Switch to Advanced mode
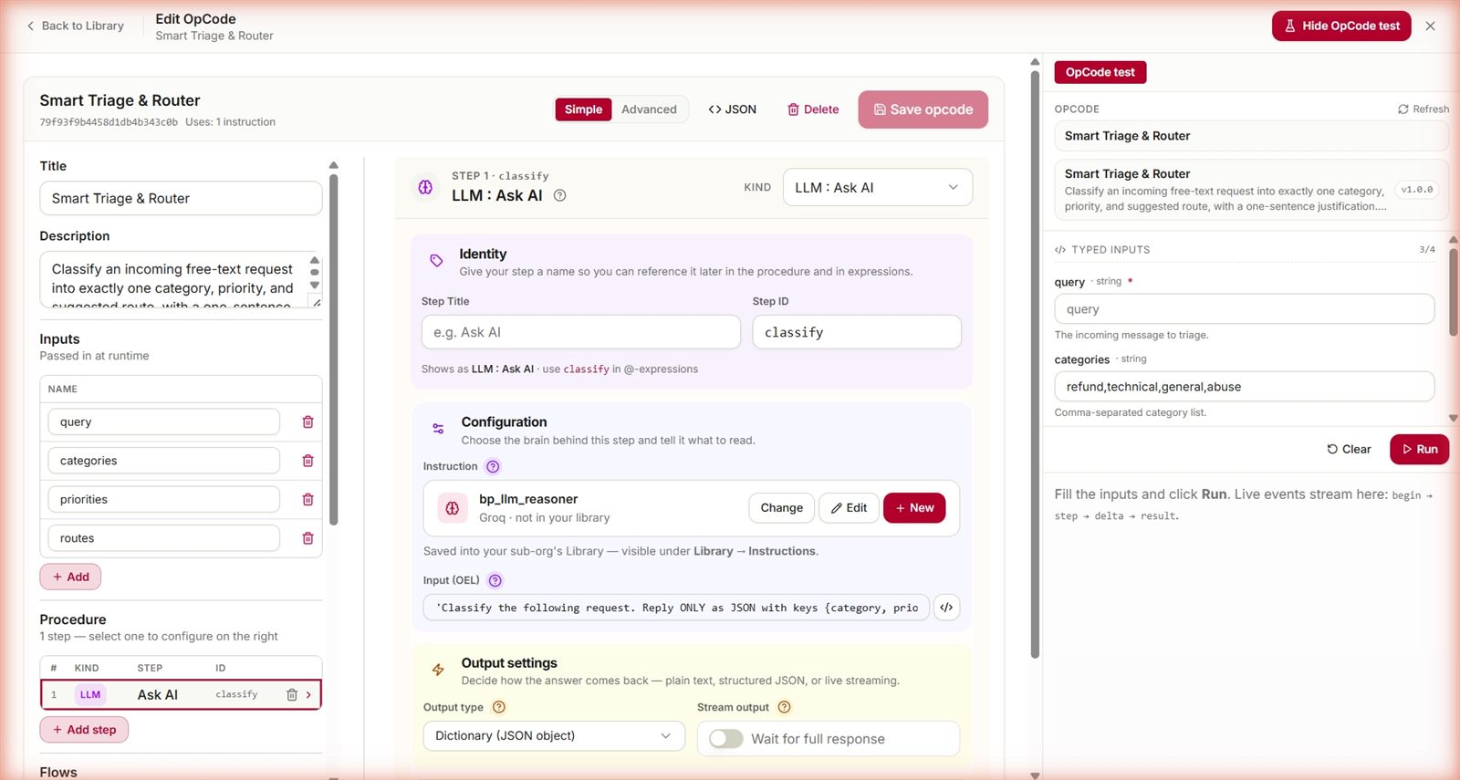Screen dimensions: 1460x780 point(649,109)
